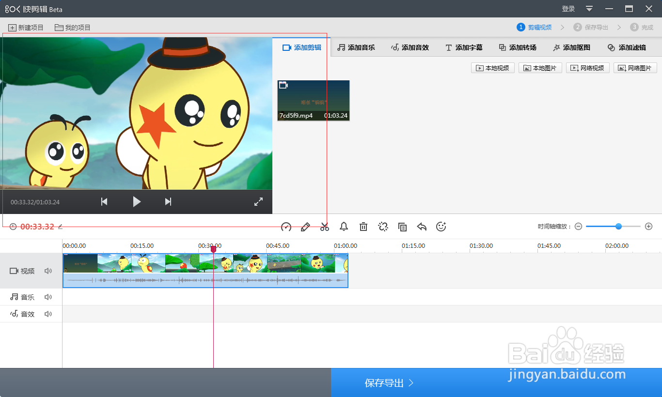Click timeline ruler at 01:15.00

[x=413, y=246]
